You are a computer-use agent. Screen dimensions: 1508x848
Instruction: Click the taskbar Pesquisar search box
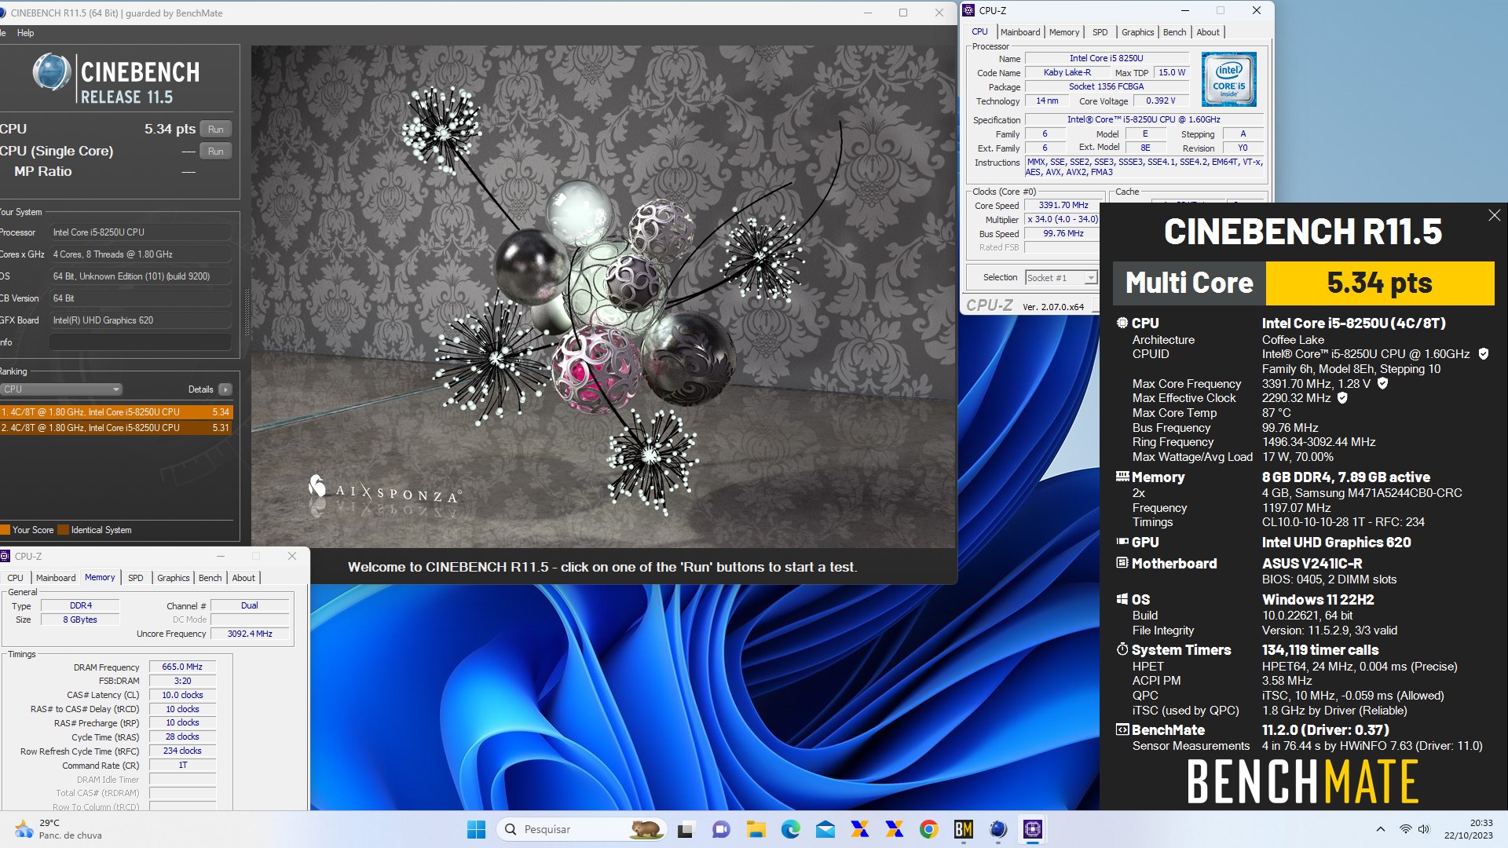[582, 829]
